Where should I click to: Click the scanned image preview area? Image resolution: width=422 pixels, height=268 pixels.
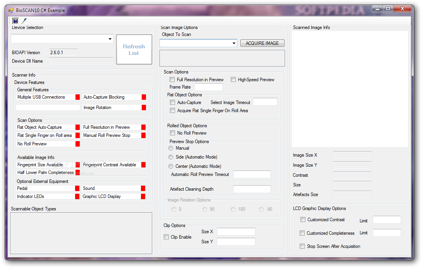coord(350,89)
